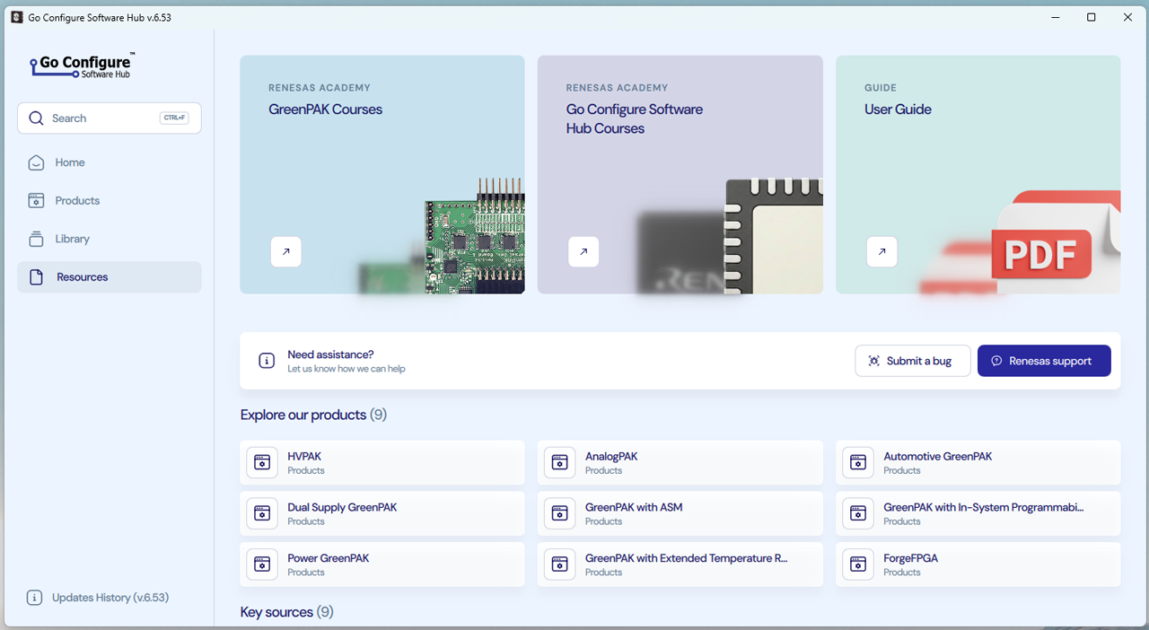
Task: Click the 'Key sources (9)' heading
Action: tap(287, 612)
